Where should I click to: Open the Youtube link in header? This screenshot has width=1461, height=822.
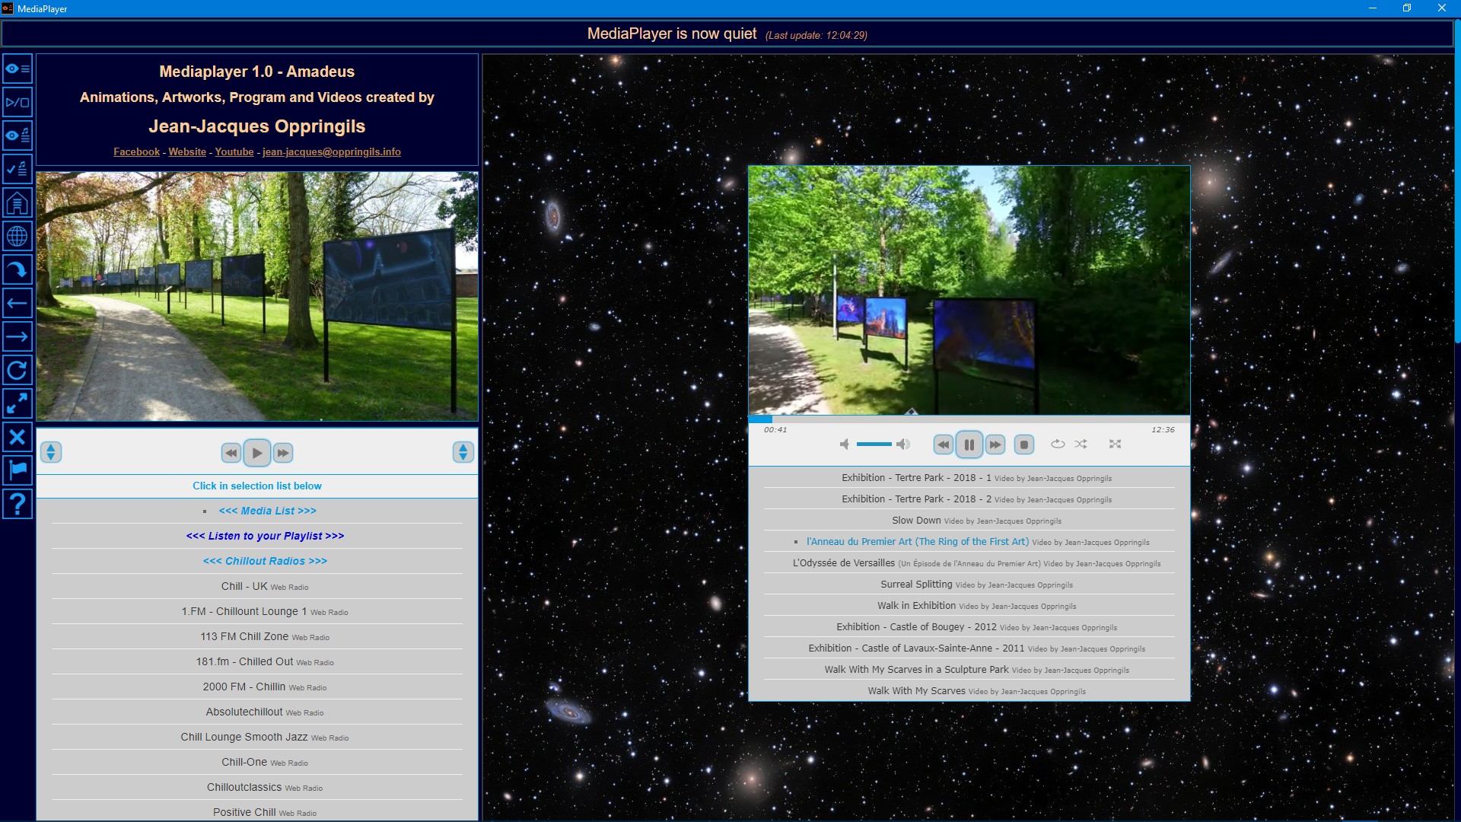[234, 152]
